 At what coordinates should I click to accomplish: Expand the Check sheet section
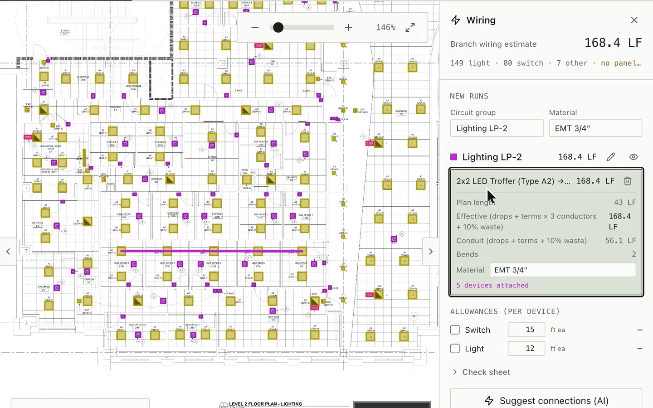point(481,372)
